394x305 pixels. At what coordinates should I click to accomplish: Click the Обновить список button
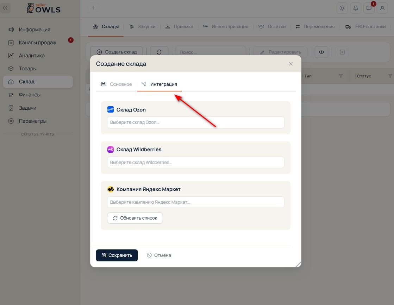[x=135, y=218]
